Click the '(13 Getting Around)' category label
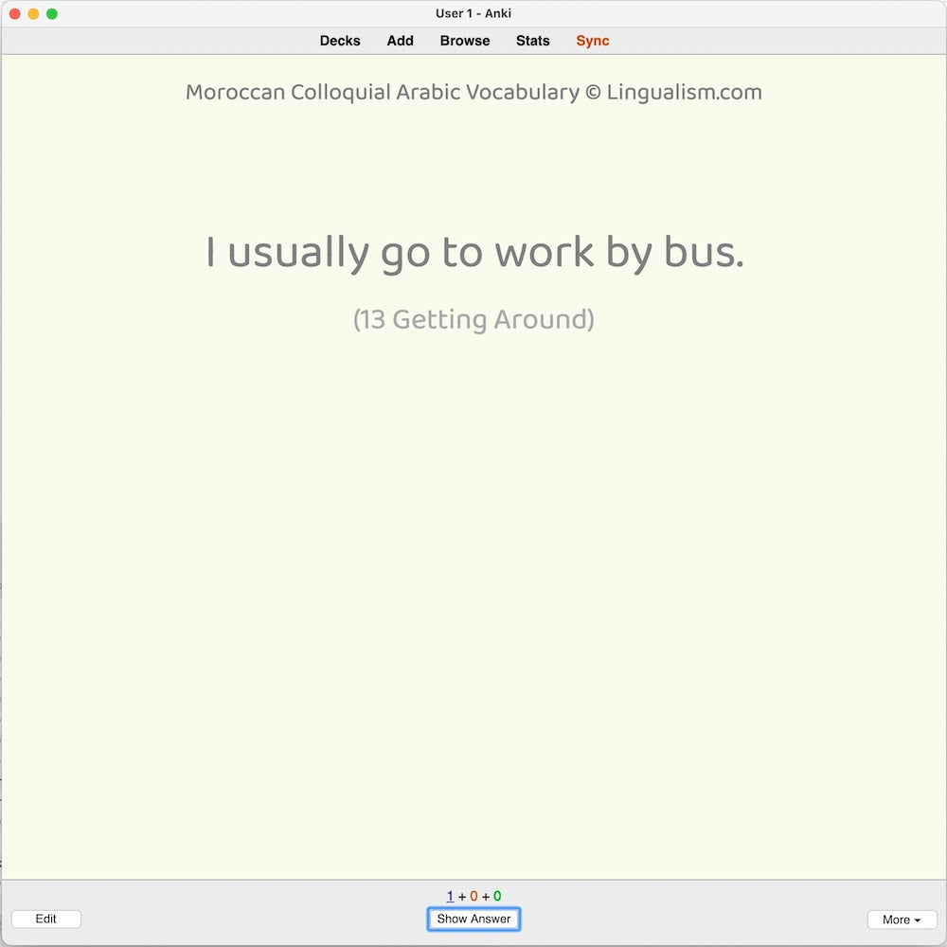 (x=473, y=320)
